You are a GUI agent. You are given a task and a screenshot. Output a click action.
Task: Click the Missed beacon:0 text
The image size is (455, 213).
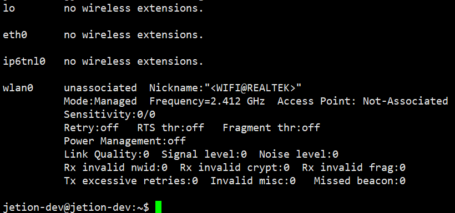[360, 181]
